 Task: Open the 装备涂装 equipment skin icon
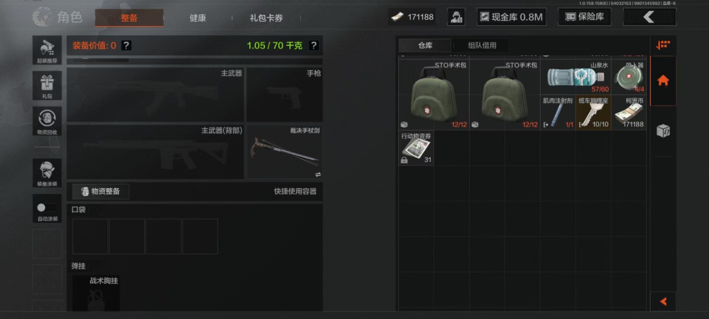[47, 173]
